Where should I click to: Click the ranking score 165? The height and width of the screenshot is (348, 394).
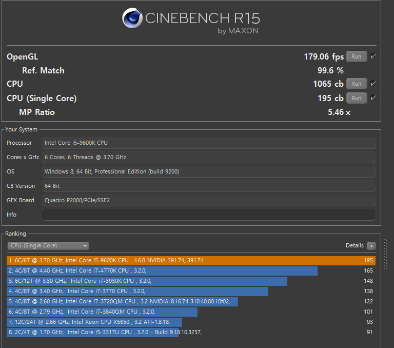tap(368, 271)
